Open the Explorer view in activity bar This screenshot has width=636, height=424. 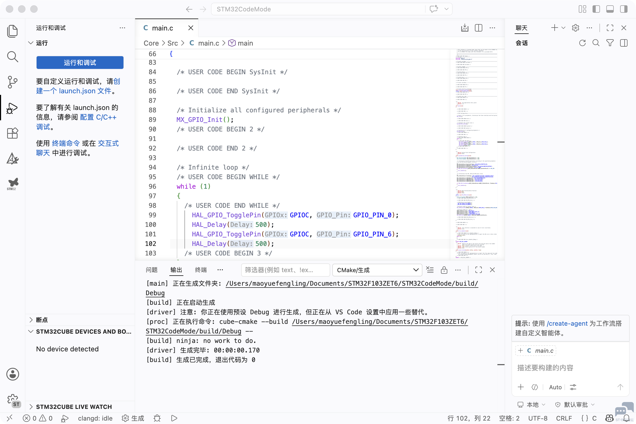12,31
